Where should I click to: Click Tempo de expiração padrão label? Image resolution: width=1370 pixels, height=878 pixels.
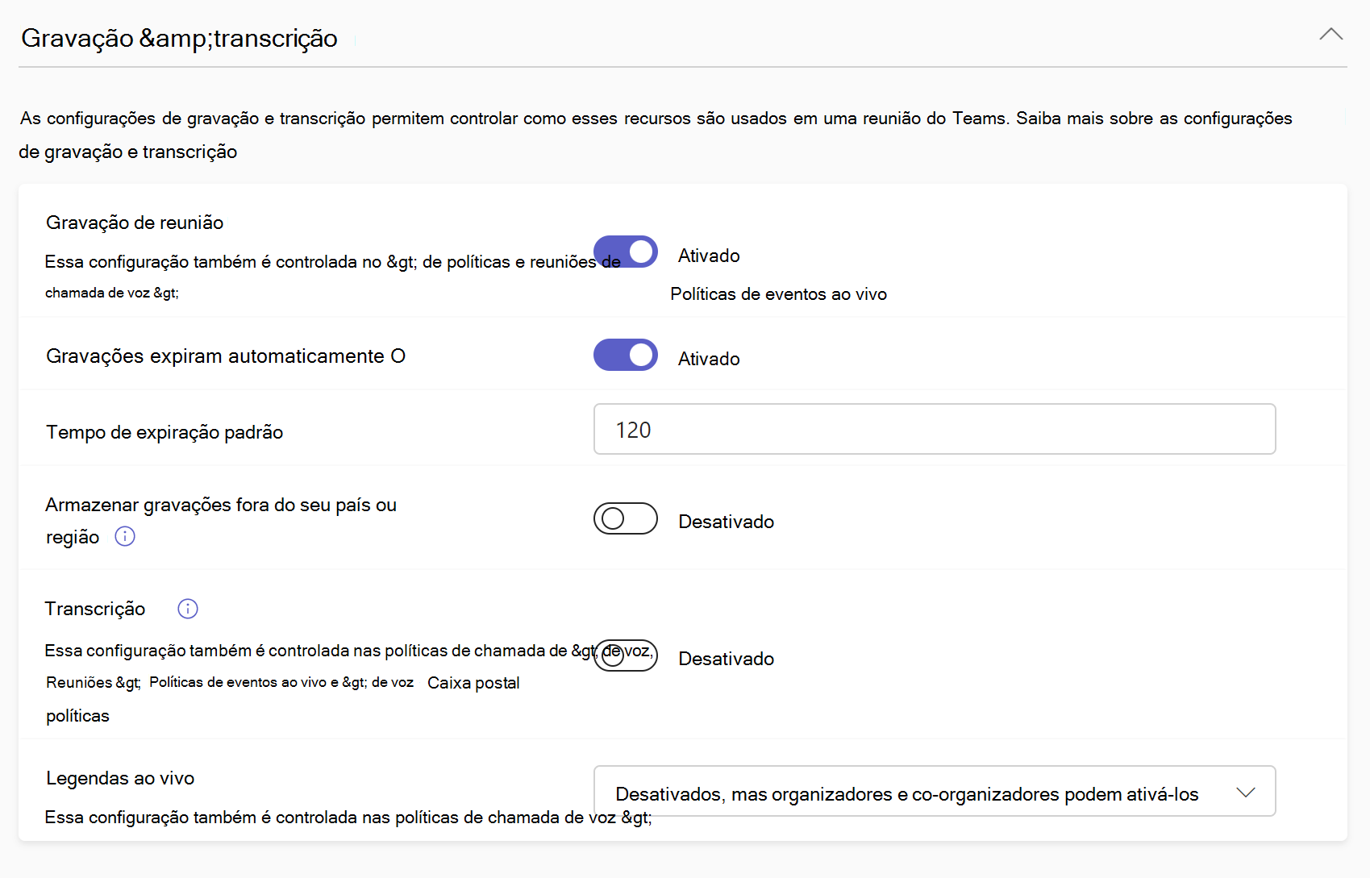pos(164,432)
